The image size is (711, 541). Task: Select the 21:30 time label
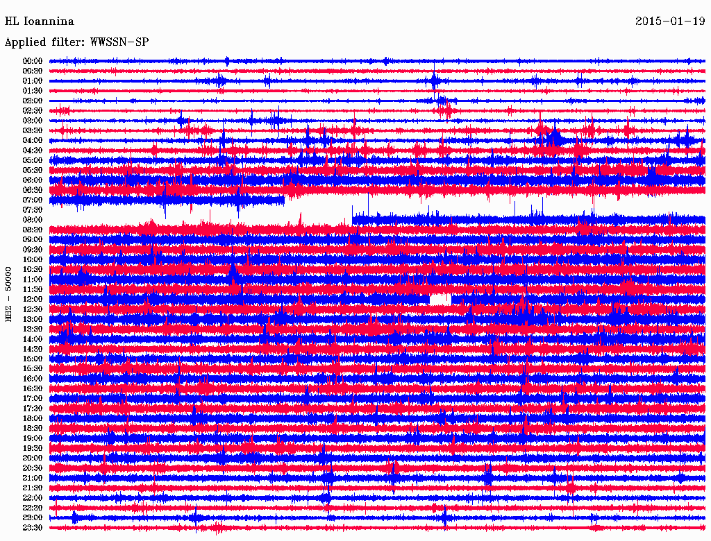[x=33, y=488]
